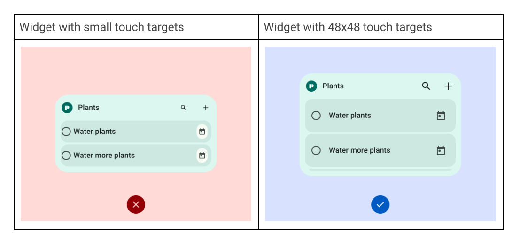The image size is (520, 249).
Task: Click the red X incorrect badge
Action: [x=136, y=204]
